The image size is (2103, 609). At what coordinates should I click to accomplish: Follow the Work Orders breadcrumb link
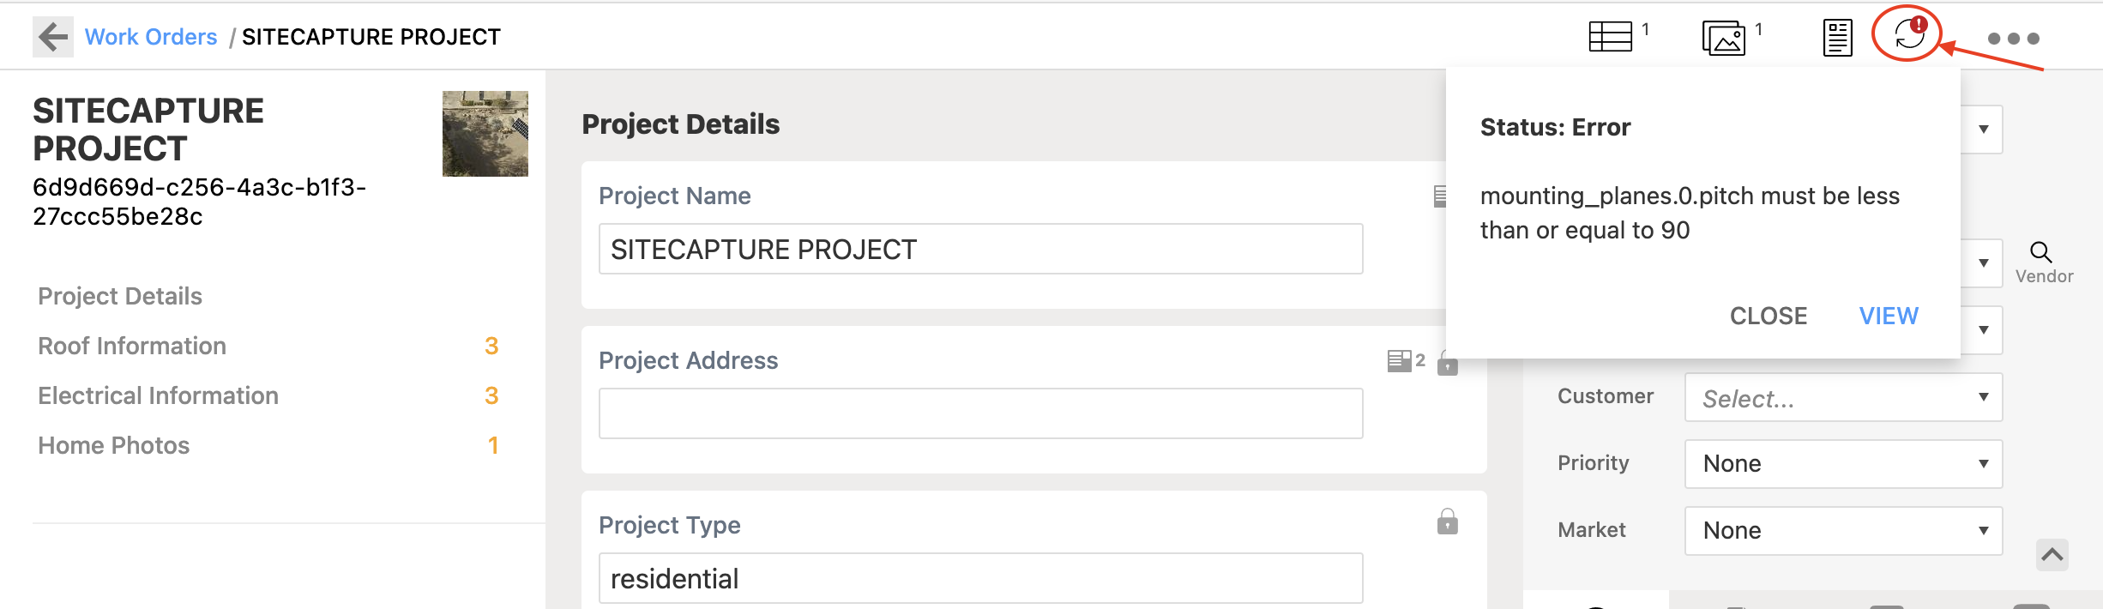point(151,37)
